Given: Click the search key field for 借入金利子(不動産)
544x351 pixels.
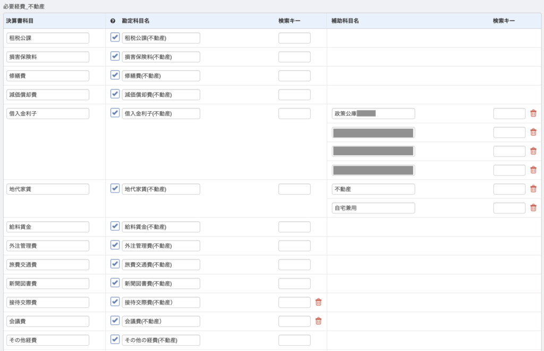Looking at the screenshot, I should coord(294,113).
